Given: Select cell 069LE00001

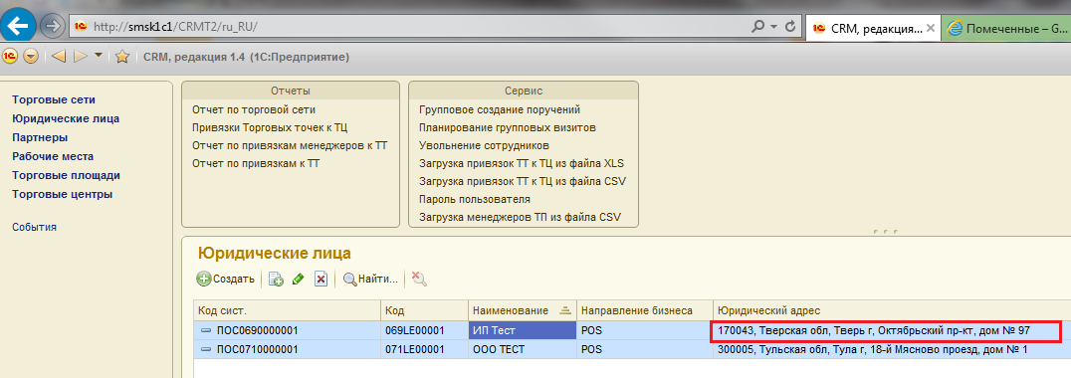Looking at the screenshot, I should [424, 331].
